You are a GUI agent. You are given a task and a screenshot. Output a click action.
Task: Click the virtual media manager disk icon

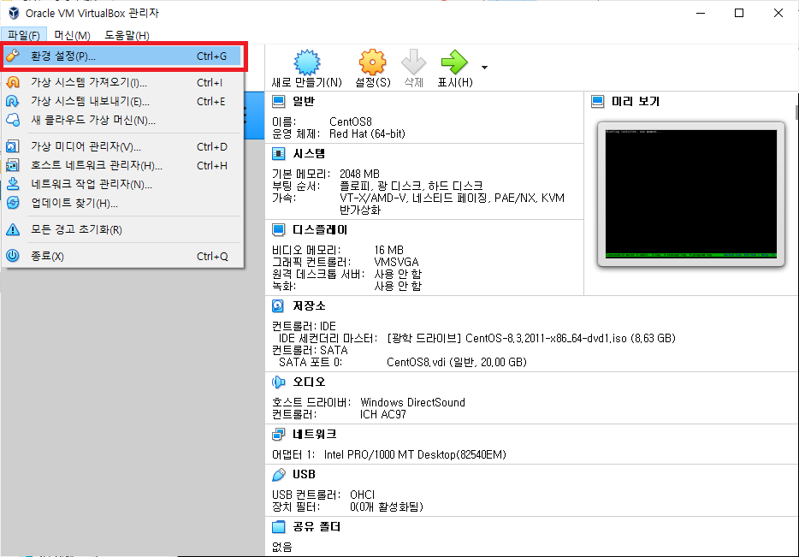click(x=13, y=146)
